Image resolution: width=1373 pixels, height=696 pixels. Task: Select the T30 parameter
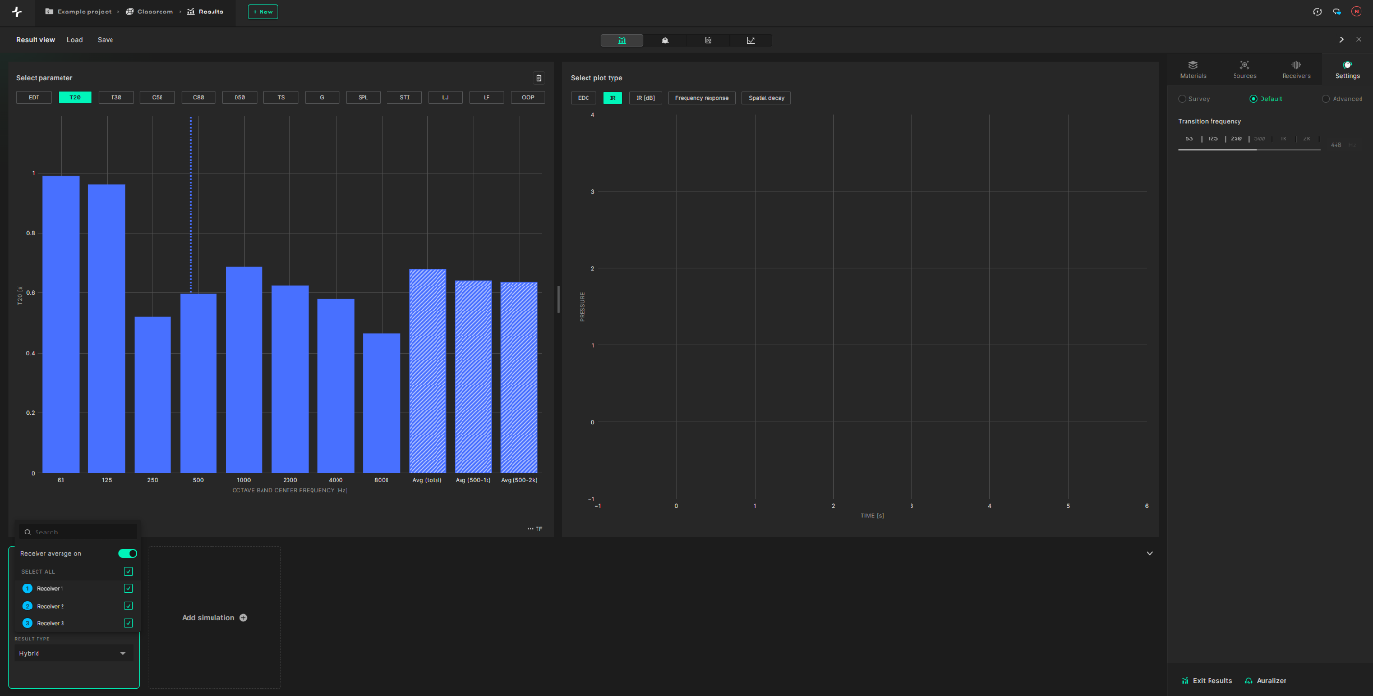(x=116, y=98)
